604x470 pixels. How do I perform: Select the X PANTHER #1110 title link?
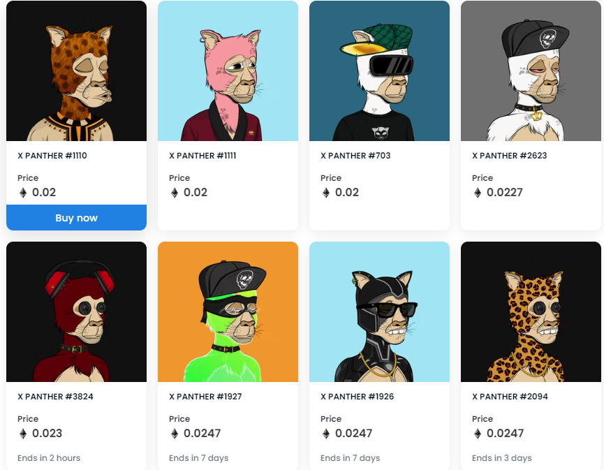click(52, 156)
